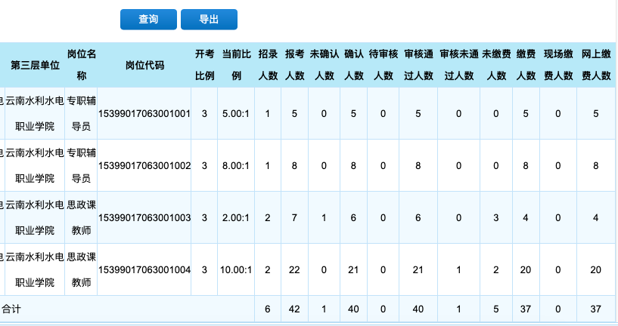Click the 报考人数 column header

(294, 65)
